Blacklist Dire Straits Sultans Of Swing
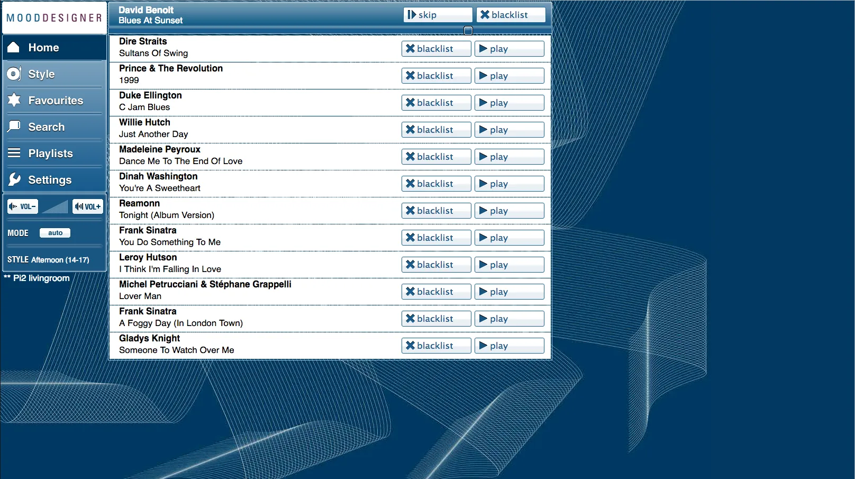 coord(436,49)
